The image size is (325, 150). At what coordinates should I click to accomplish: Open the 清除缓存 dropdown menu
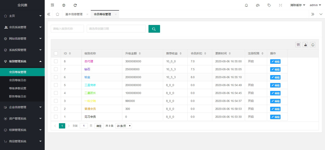point(298,5)
